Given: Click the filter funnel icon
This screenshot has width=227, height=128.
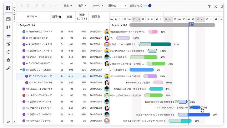Looking at the screenshot, I should 209,6.
